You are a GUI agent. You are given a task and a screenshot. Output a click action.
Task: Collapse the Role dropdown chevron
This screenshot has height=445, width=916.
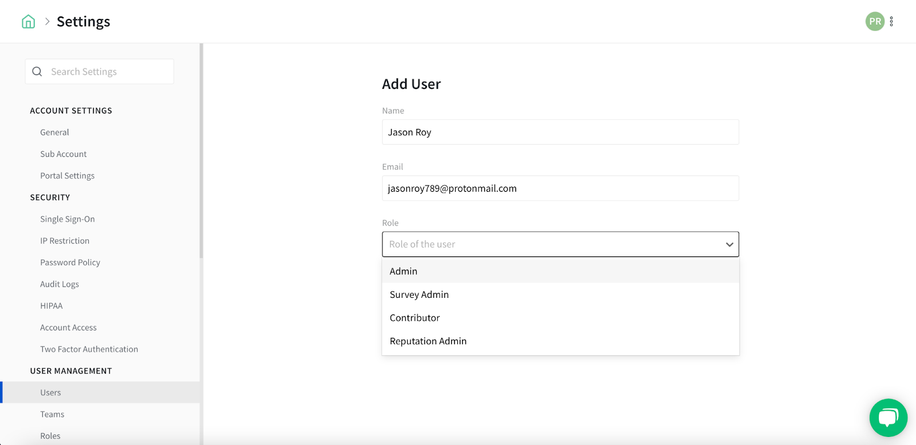click(x=729, y=245)
